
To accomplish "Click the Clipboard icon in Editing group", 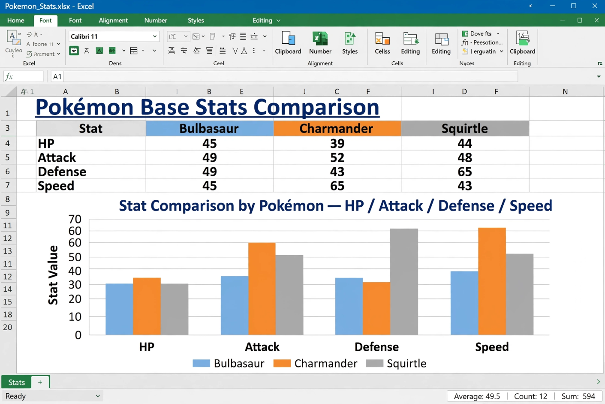I will click(522, 38).
